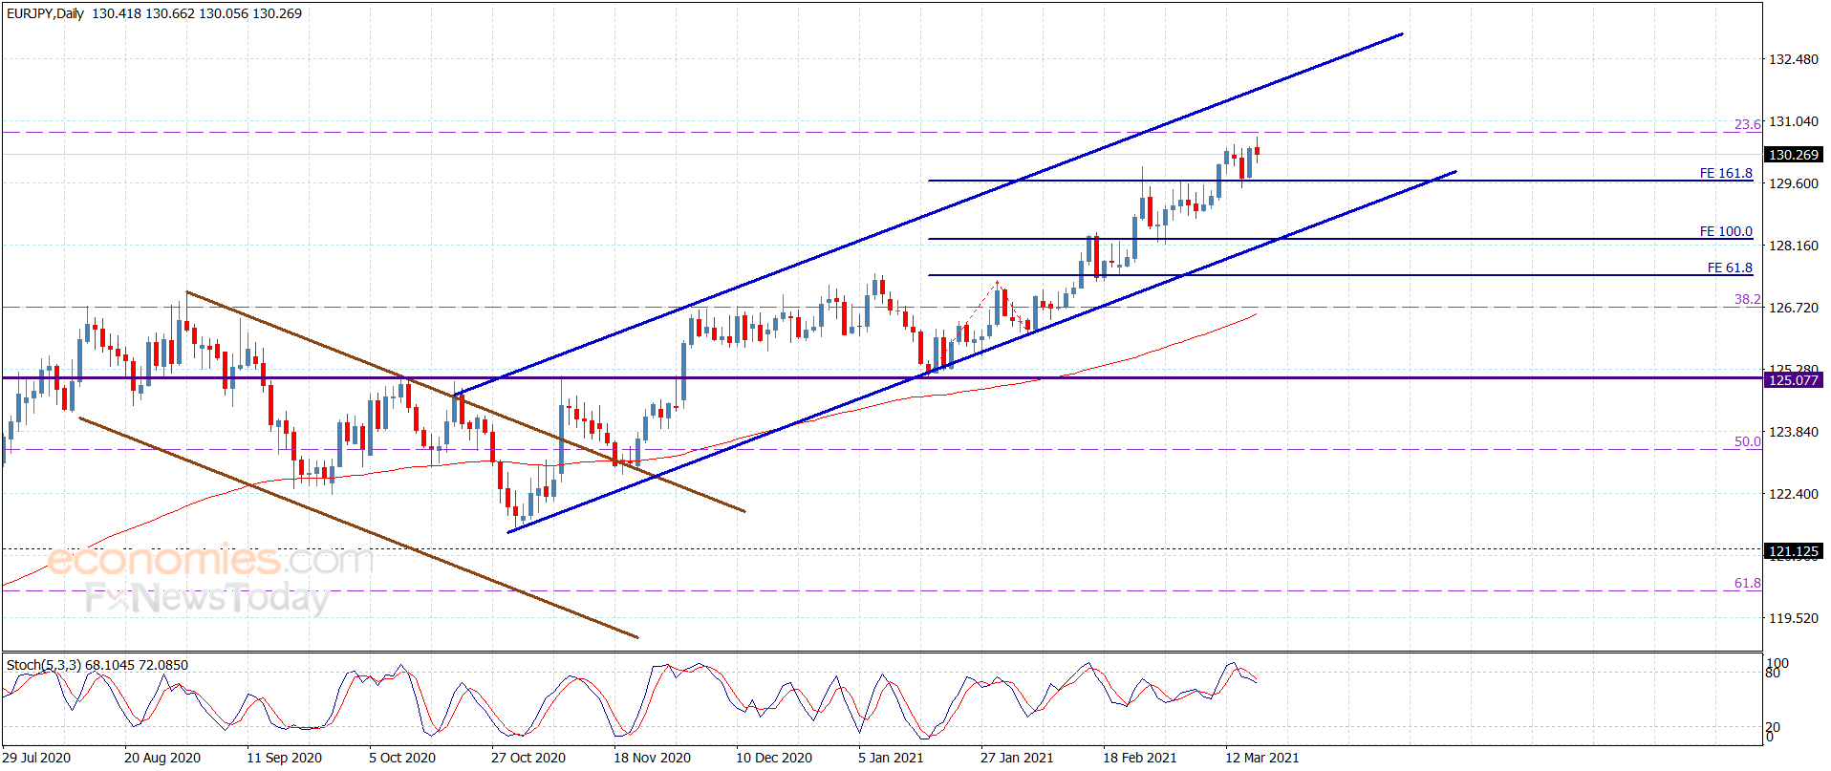
Task: Click the 123.840 price axis value
Action: click(1794, 432)
